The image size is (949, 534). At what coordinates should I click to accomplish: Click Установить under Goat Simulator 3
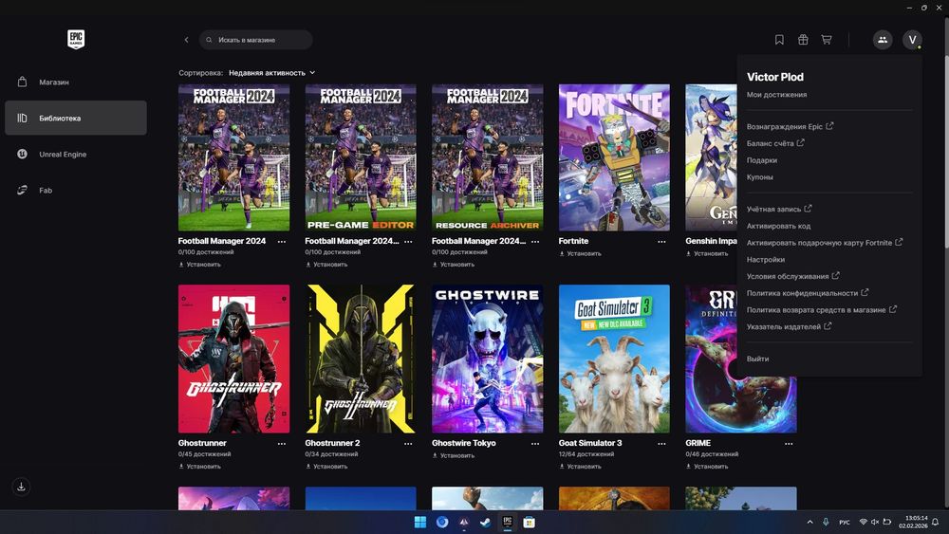[580, 467]
